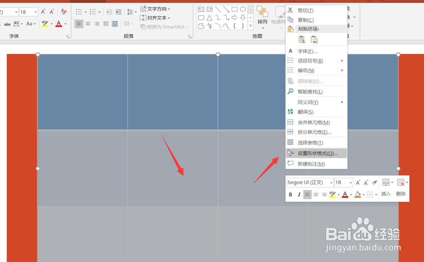This screenshot has width=424, height=262.
Task: Select the left brace shape
Action: pyautogui.click(x=235, y=26)
